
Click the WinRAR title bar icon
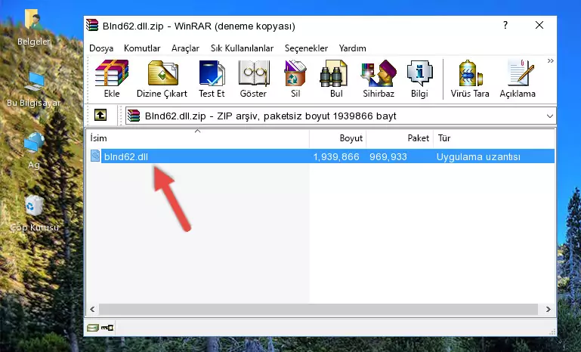coord(92,25)
